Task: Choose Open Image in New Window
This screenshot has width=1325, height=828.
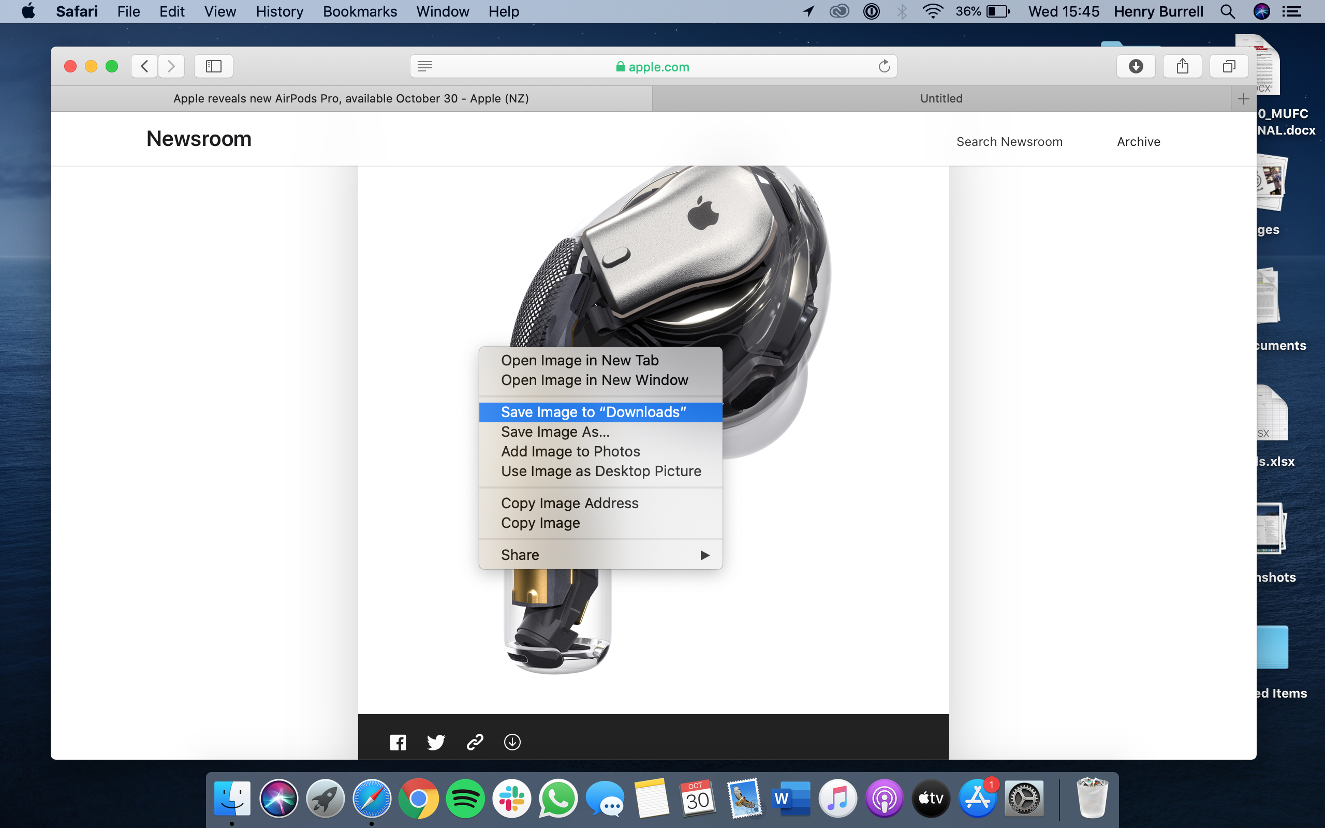Action: coord(600,380)
